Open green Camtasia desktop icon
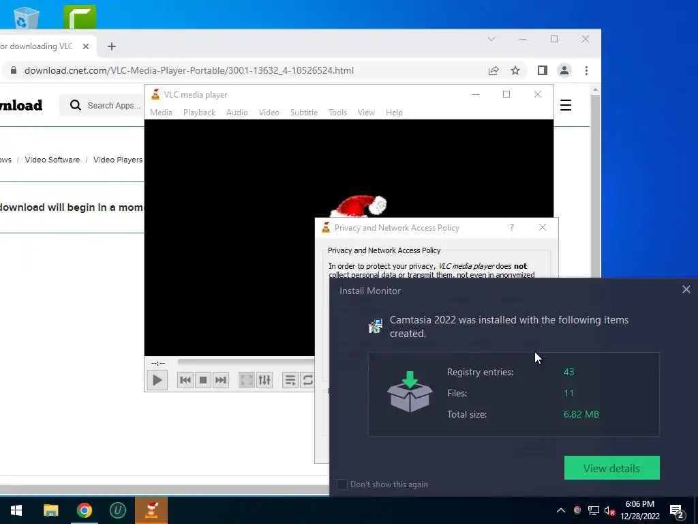698x524 pixels. pyautogui.click(x=80, y=17)
